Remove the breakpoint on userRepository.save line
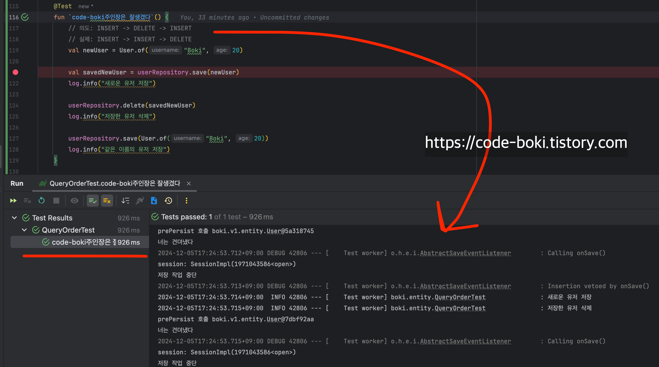This screenshot has width=659, height=367. click(15, 72)
